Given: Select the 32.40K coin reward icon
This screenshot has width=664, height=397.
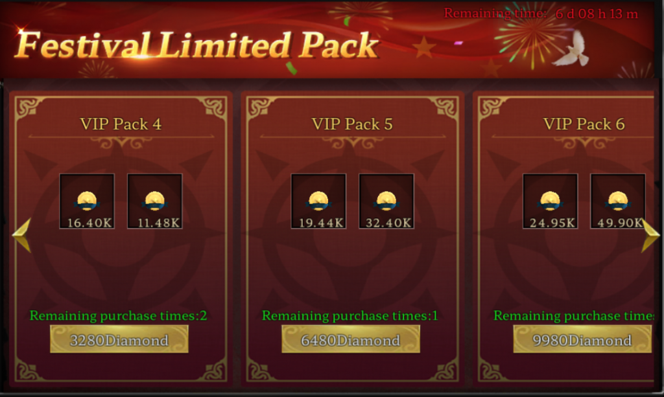Looking at the screenshot, I should pyautogui.click(x=386, y=201).
